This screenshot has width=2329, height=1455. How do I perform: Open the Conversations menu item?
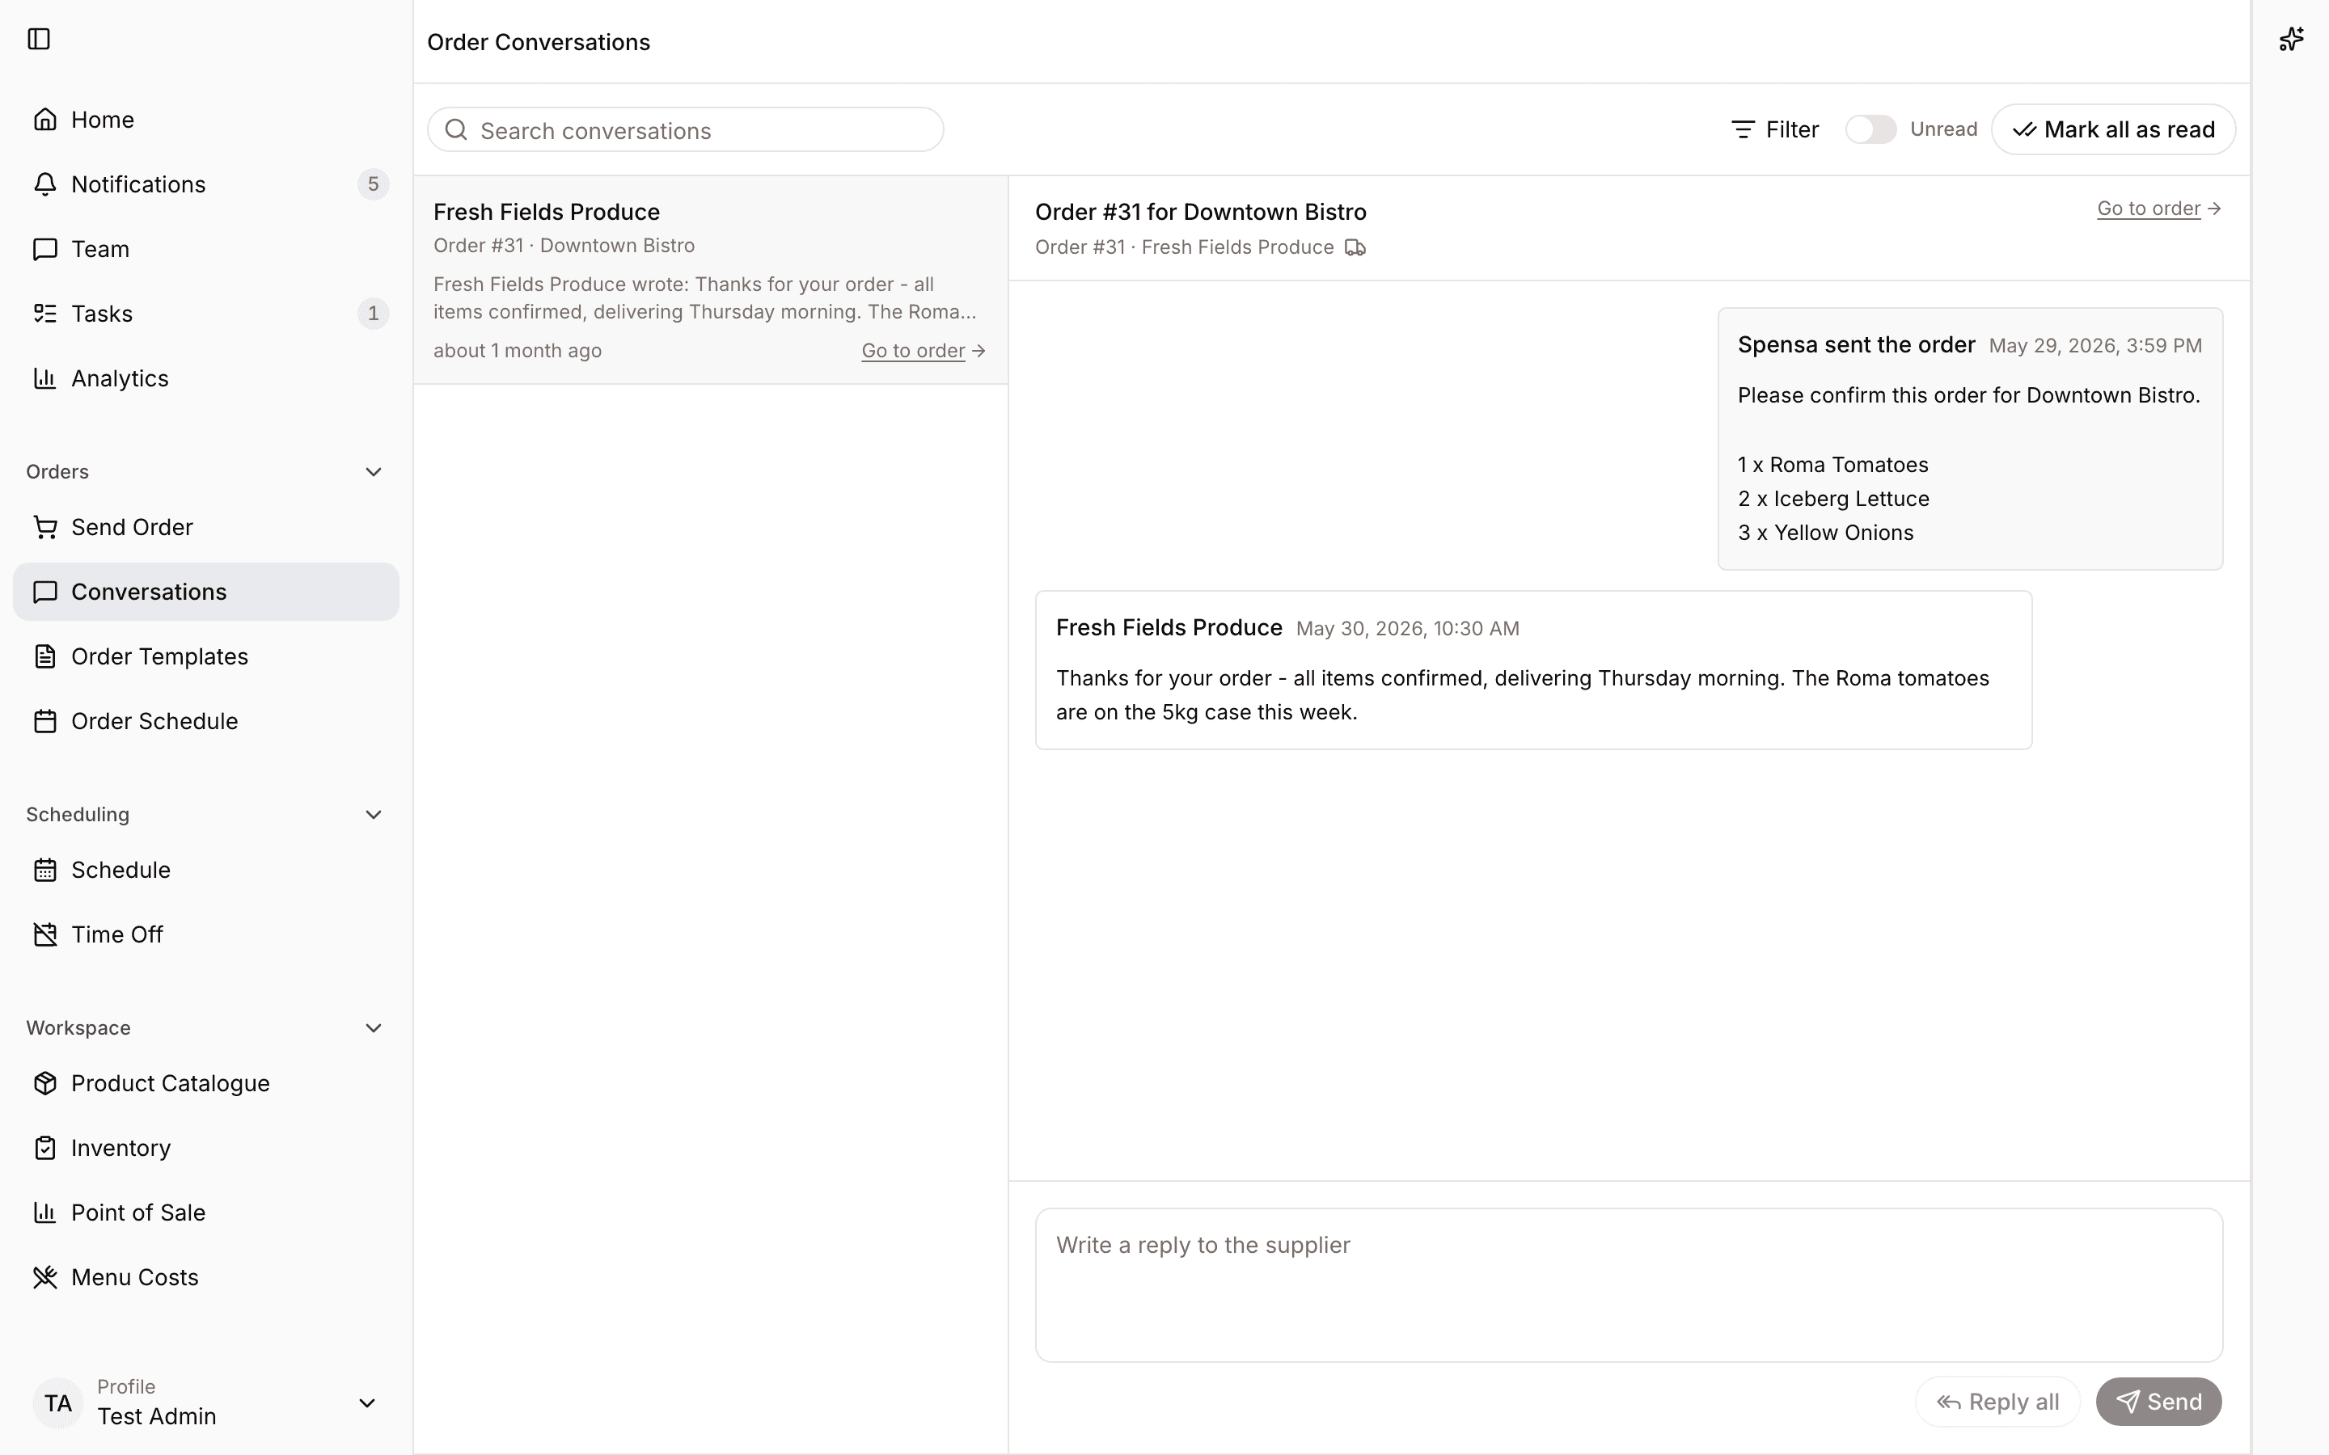click(206, 592)
